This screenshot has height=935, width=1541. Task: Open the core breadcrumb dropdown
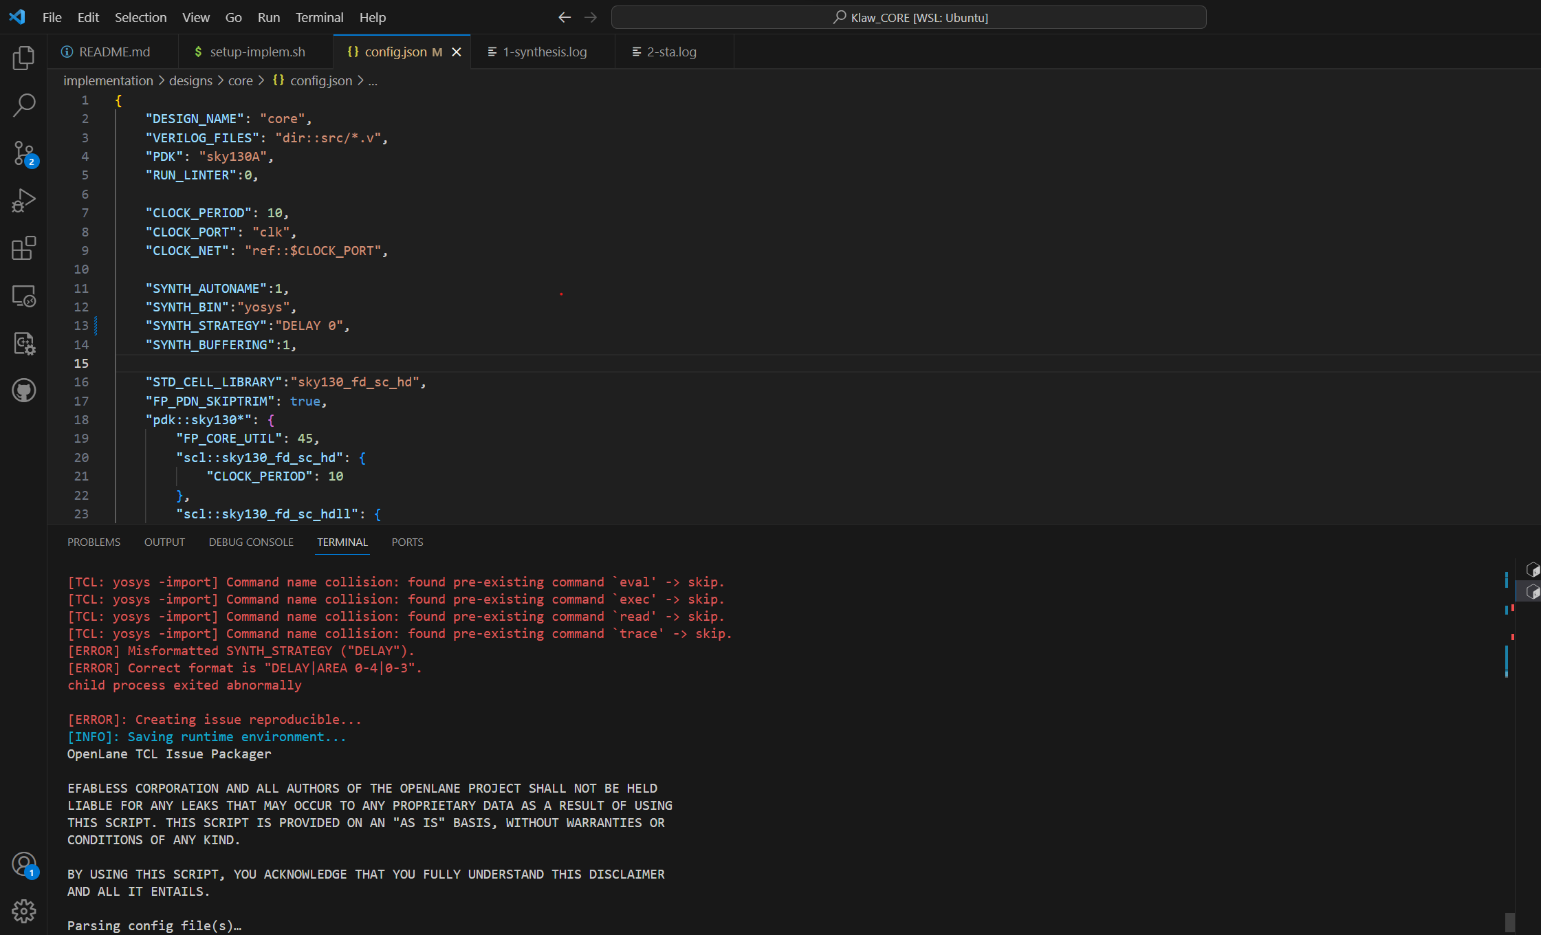click(x=240, y=80)
